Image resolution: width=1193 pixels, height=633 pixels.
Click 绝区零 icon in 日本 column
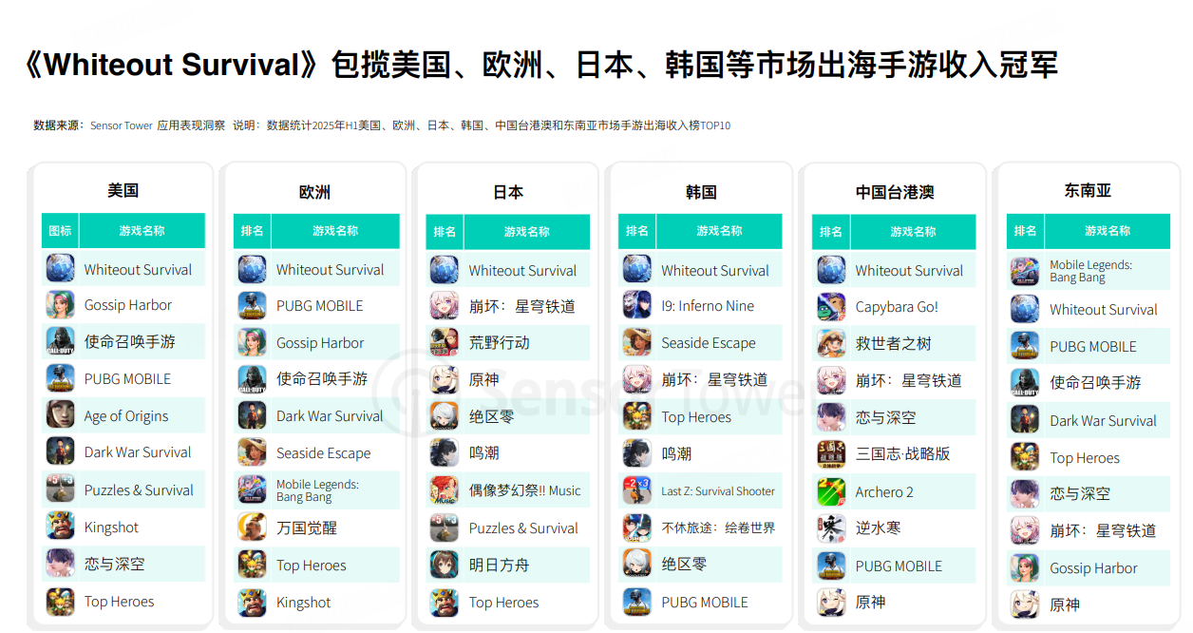click(445, 415)
